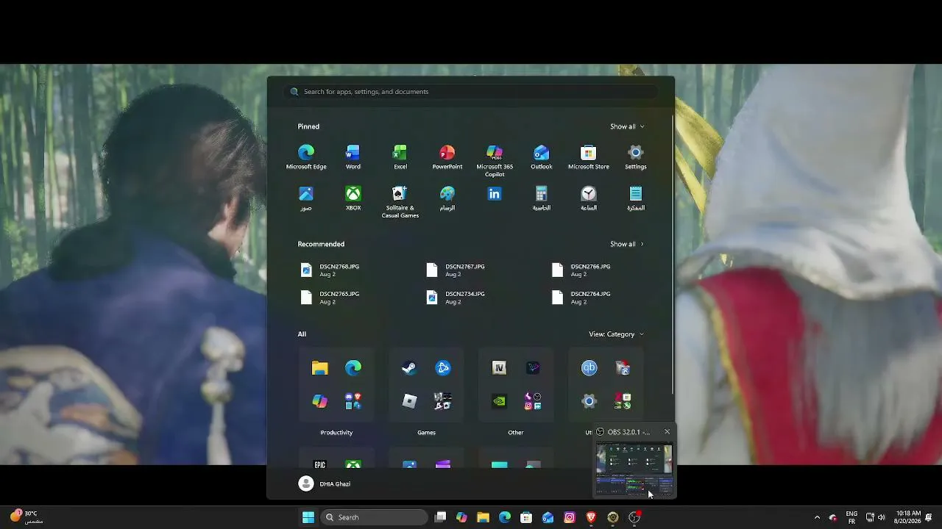Launch the pinned XBOX app
The width and height of the screenshot is (942, 529).
click(x=353, y=198)
